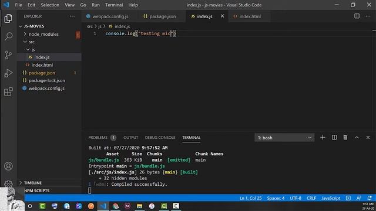Expand the TIMELINE section
This screenshot has height=211, width=376.
[33, 183]
